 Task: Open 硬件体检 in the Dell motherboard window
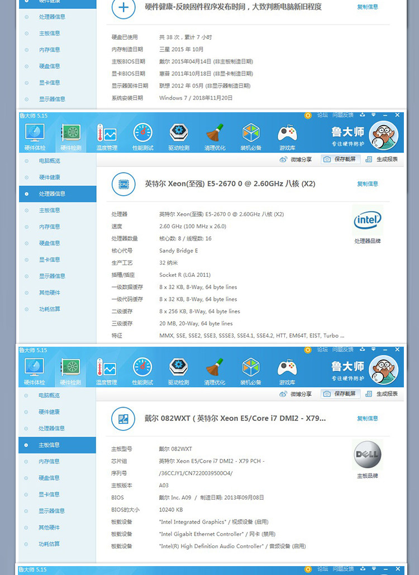point(35,371)
